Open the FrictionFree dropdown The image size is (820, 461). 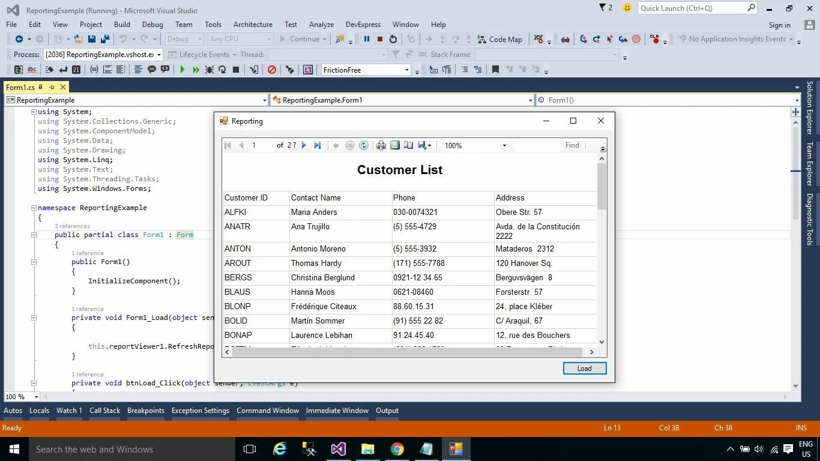click(x=406, y=70)
